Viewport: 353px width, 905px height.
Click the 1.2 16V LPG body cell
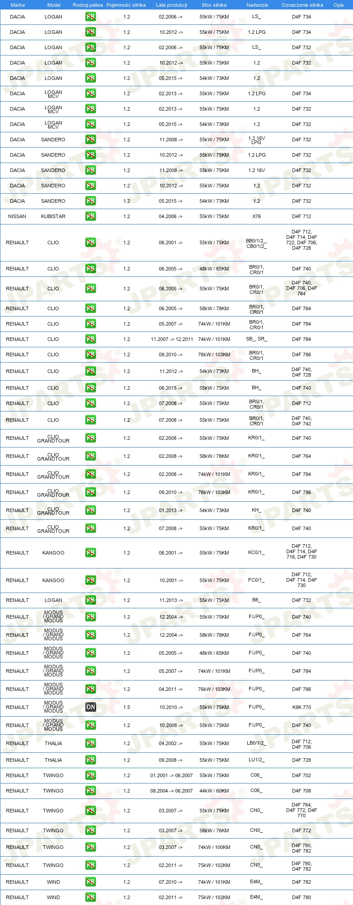pos(256,140)
